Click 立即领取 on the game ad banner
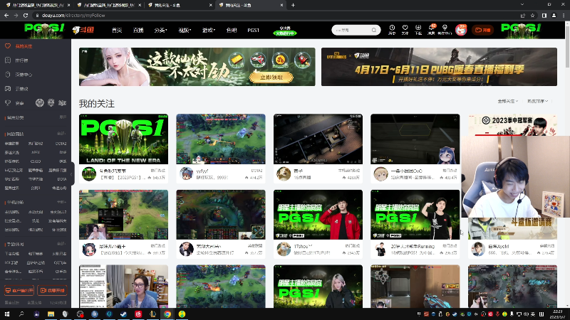The width and height of the screenshot is (570, 320). pos(271,77)
